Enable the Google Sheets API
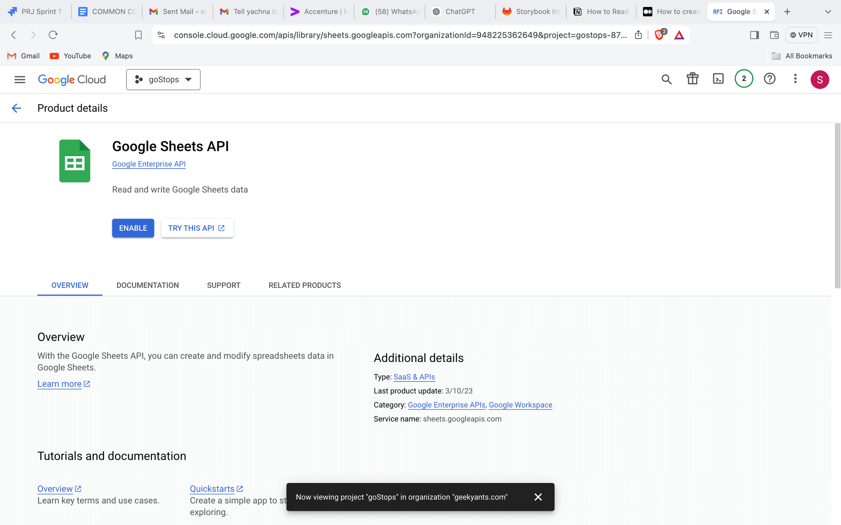The image size is (841, 525). 133,228
